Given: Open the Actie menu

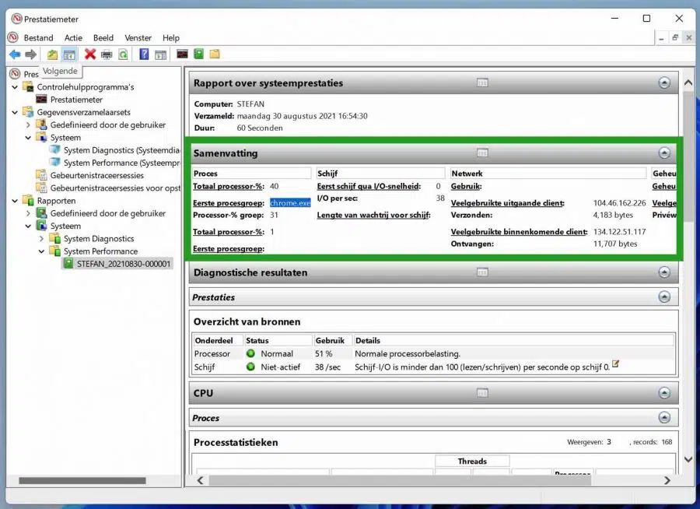Looking at the screenshot, I should click(73, 38).
